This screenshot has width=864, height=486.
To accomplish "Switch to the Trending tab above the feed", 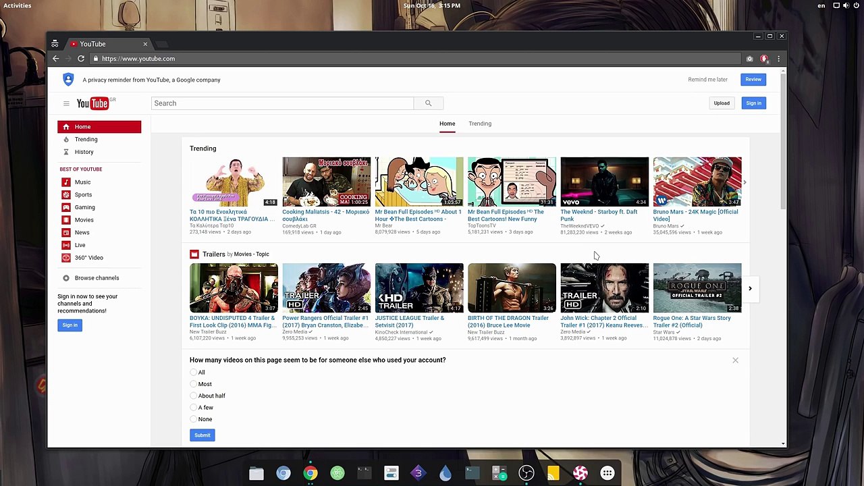I will [x=480, y=124].
